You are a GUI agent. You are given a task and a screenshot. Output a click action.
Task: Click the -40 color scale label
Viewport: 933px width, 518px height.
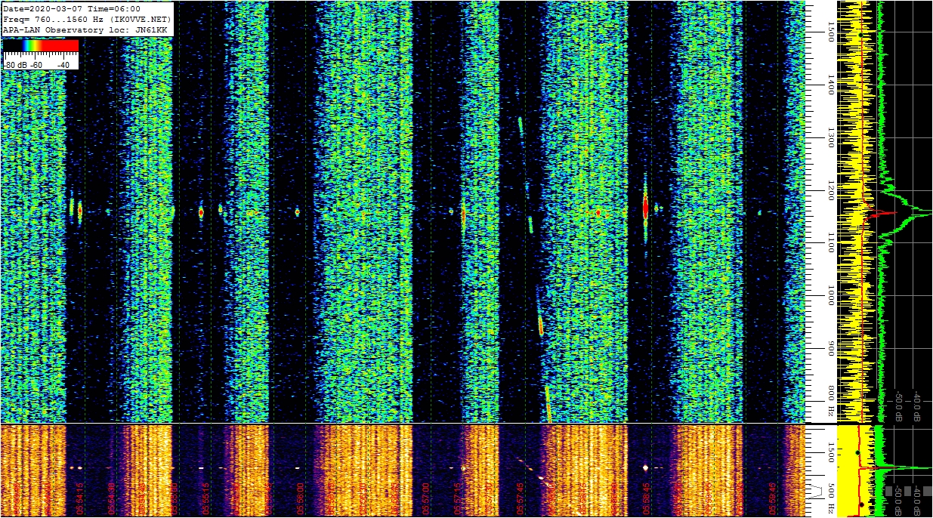pos(63,65)
